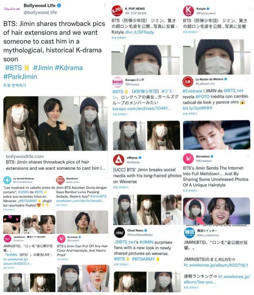Open the La Verdad Noticias globe icon
This screenshot has width=254, height=295.
[7, 180]
